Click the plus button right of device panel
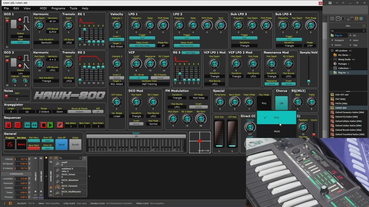Viewport: 369px width, 207px height. [89, 176]
